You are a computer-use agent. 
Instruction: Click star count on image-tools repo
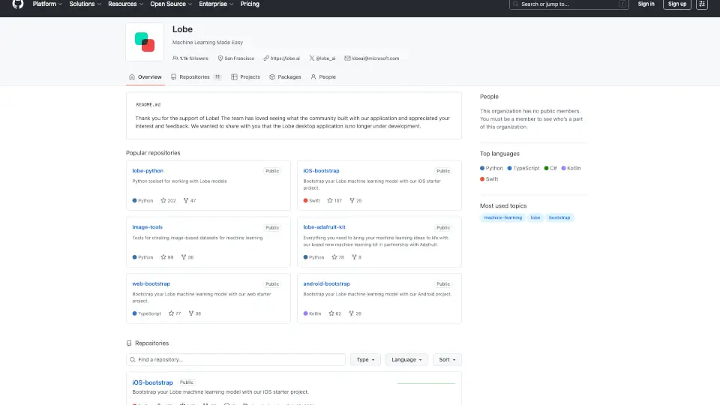[x=167, y=257]
